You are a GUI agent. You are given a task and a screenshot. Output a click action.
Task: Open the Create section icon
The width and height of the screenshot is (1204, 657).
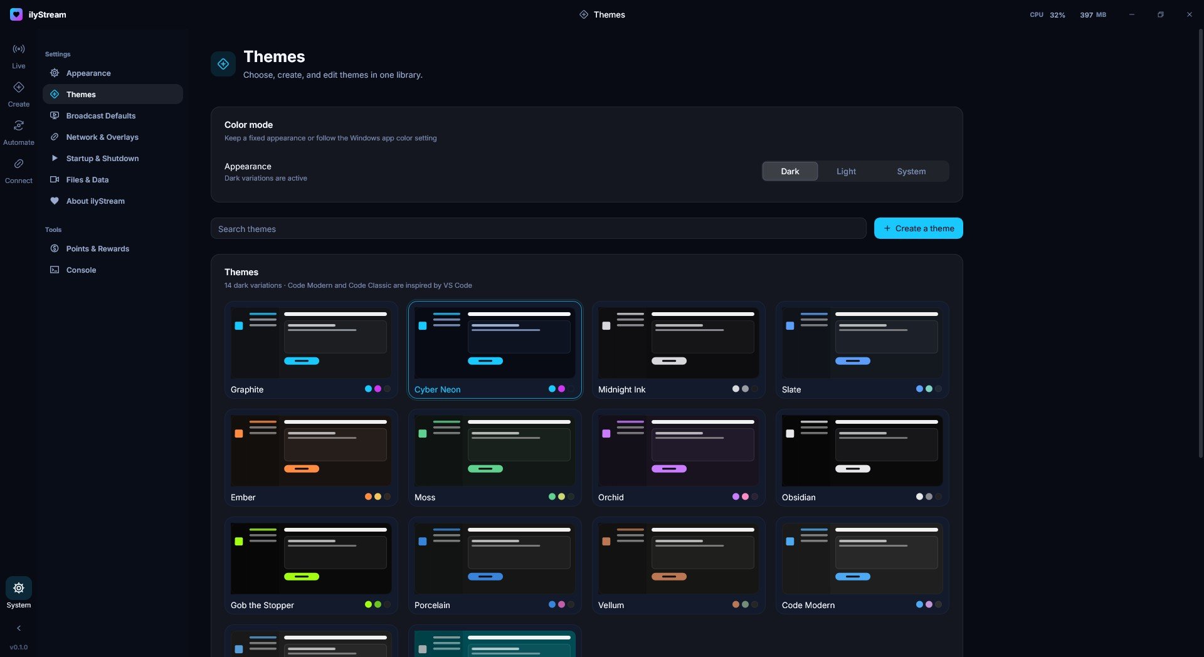click(x=19, y=87)
